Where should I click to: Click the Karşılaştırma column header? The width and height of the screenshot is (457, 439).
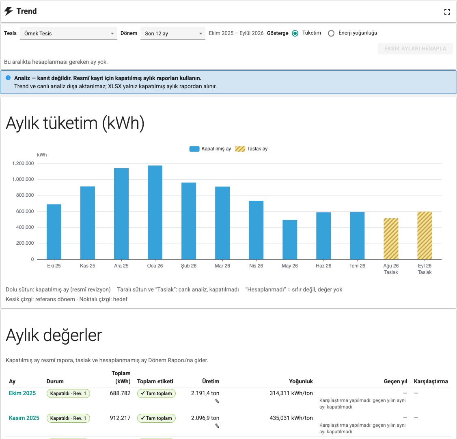click(431, 382)
